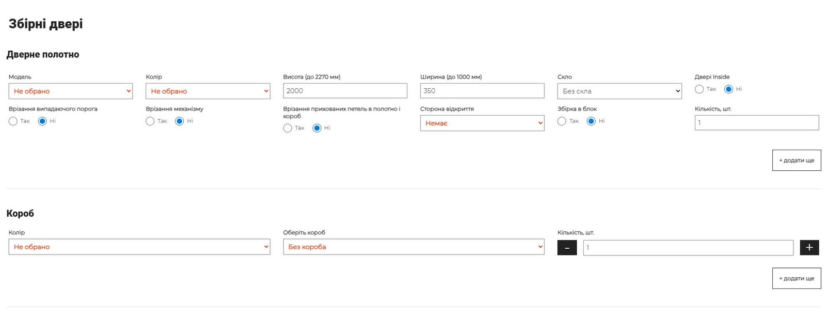
Task: Click додати ще button under Короб section
Action: coord(796,279)
